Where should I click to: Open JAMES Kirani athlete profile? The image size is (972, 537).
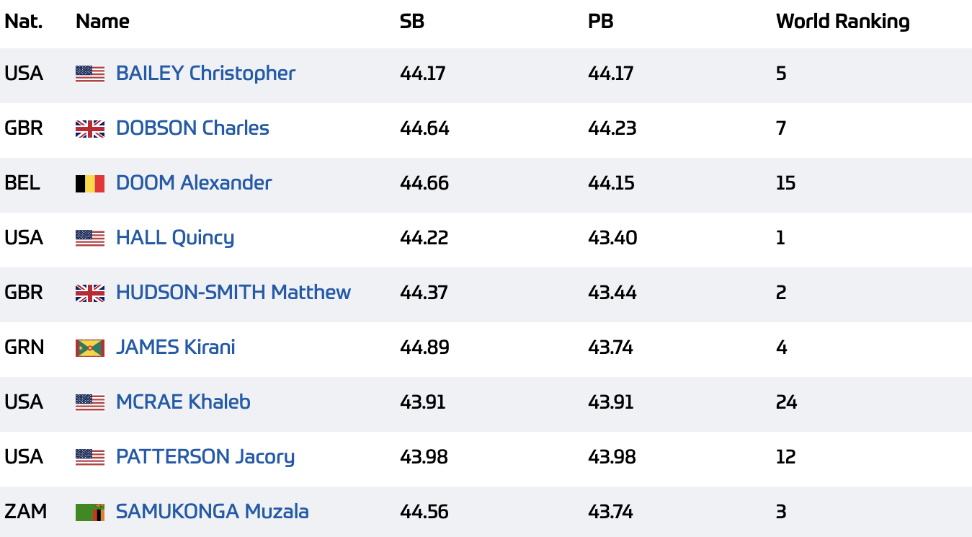tap(176, 347)
